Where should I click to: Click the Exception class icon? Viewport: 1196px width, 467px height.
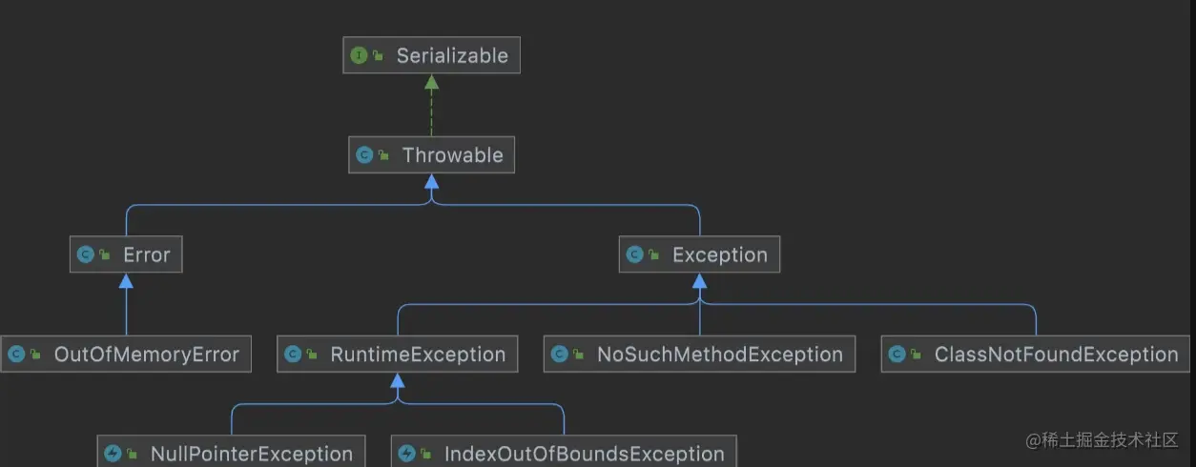tap(634, 254)
